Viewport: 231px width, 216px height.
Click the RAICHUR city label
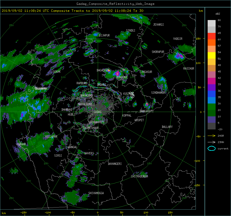point(189,69)
